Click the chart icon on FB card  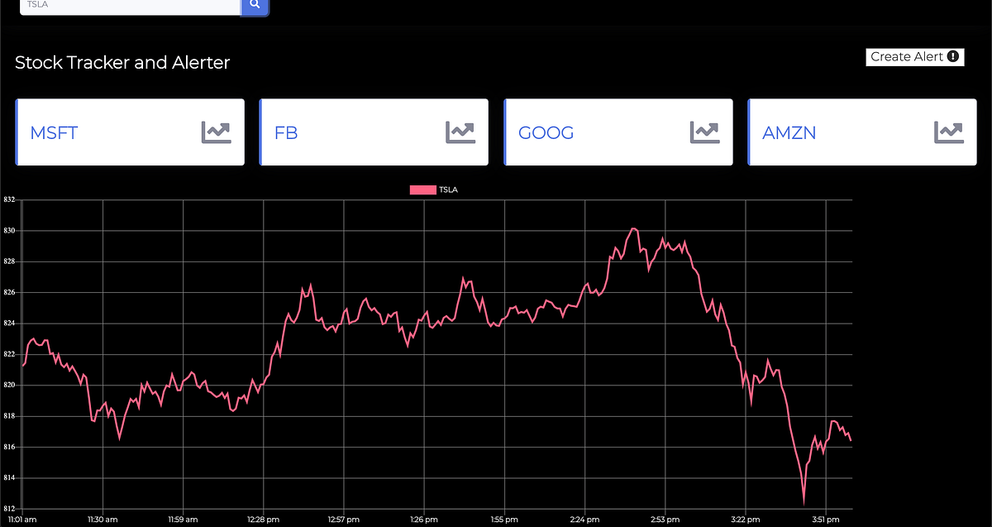[x=460, y=132]
